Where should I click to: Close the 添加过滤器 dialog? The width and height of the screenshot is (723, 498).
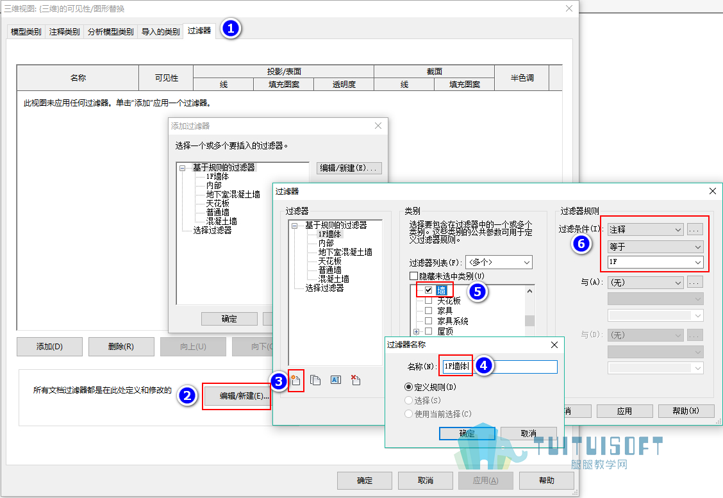pyautogui.click(x=378, y=126)
